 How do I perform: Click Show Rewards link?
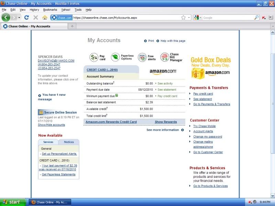[x=166, y=122]
